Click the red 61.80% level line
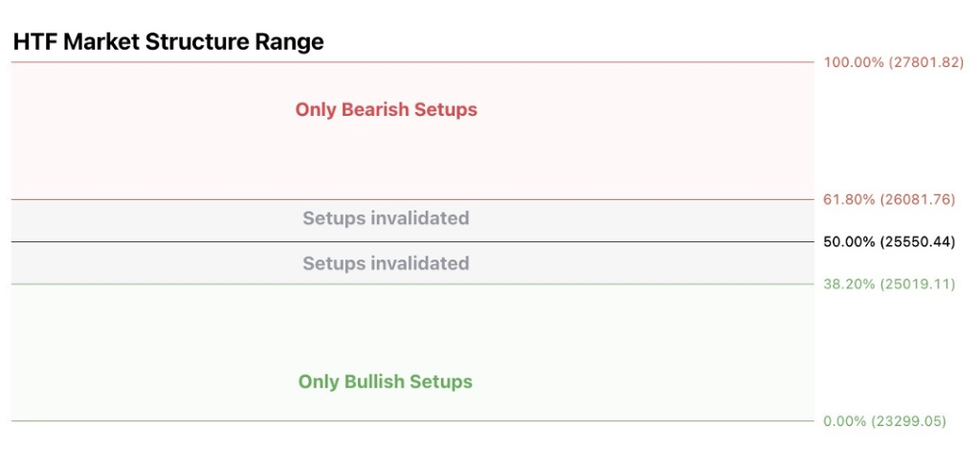Viewport: 980px width, 450px height. pos(574,199)
